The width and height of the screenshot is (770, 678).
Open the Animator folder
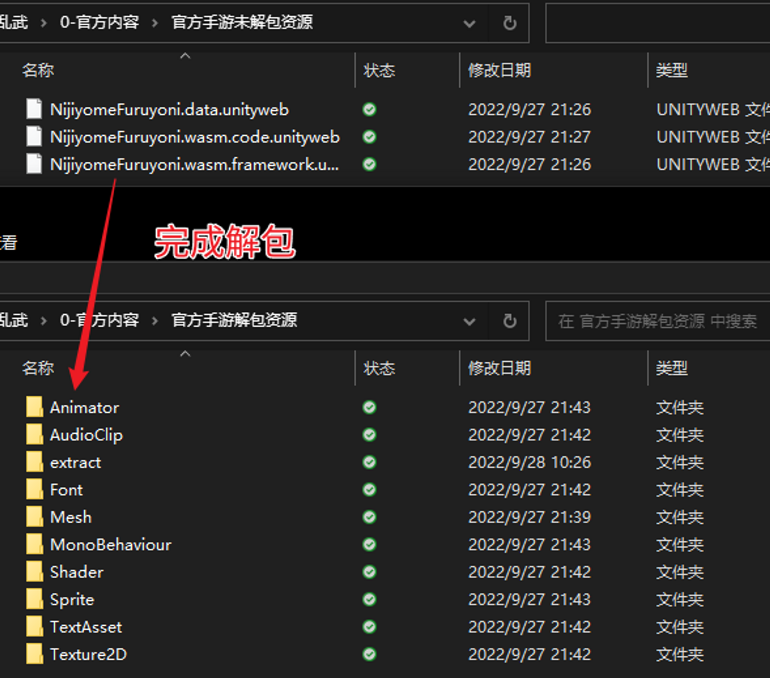pos(84,407)
